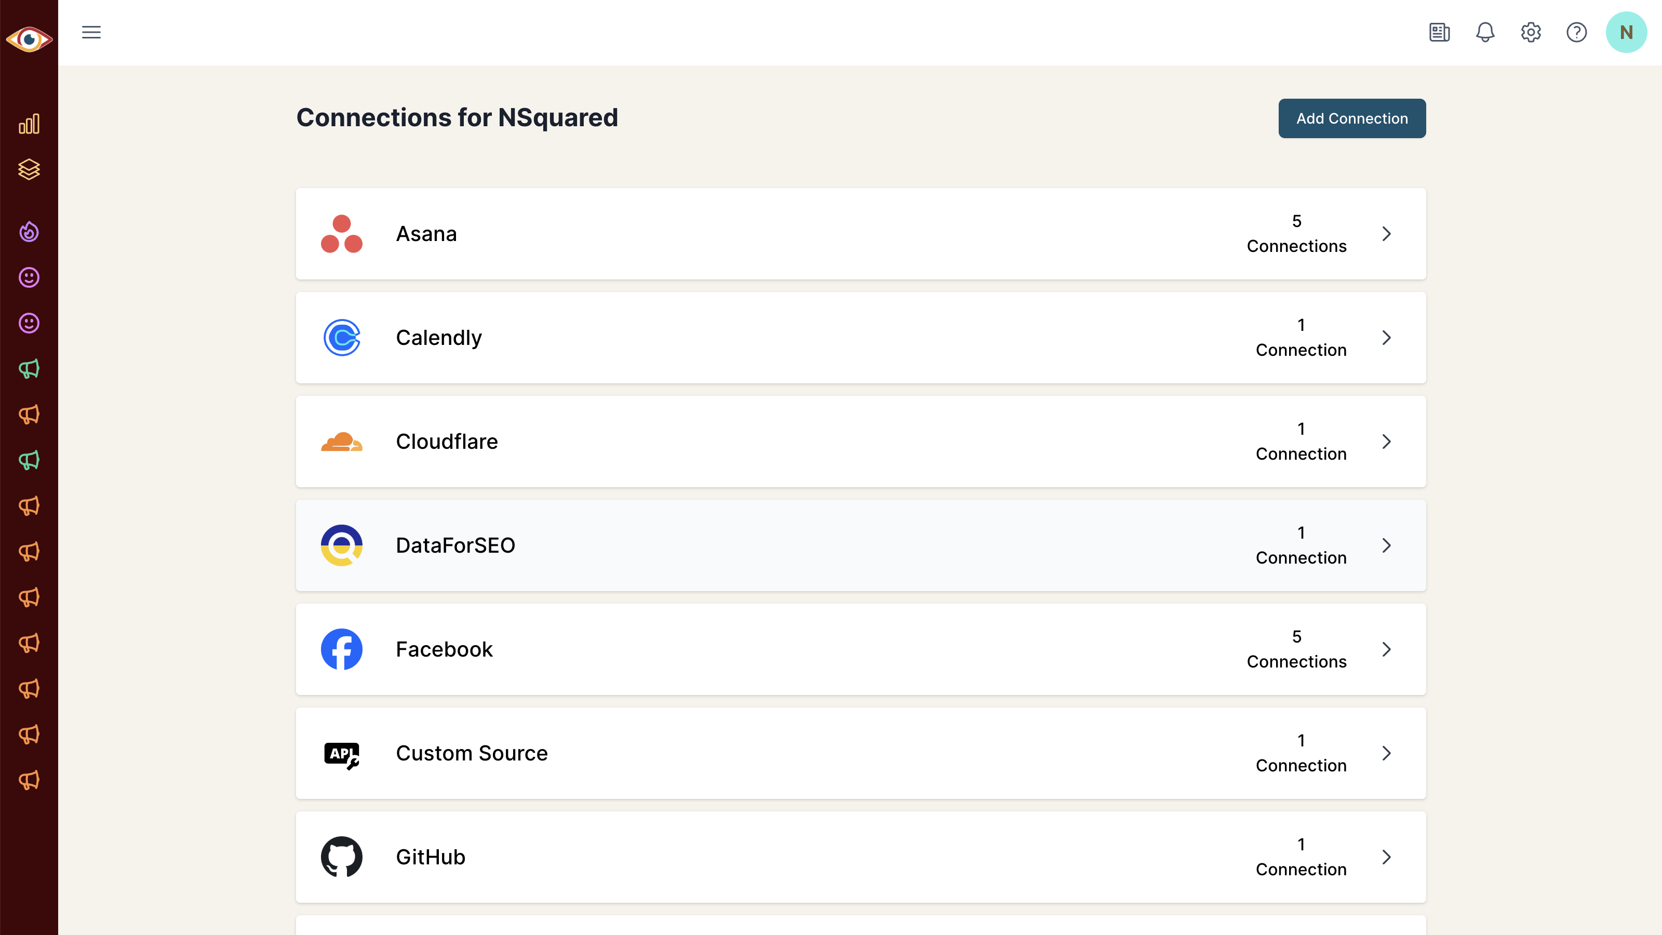
Task: Click the purple flame icon in sidebar
Action: [x=29, y=232]
